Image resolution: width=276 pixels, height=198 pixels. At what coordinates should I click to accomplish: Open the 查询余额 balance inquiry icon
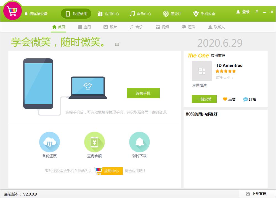(x=94, y=142)
